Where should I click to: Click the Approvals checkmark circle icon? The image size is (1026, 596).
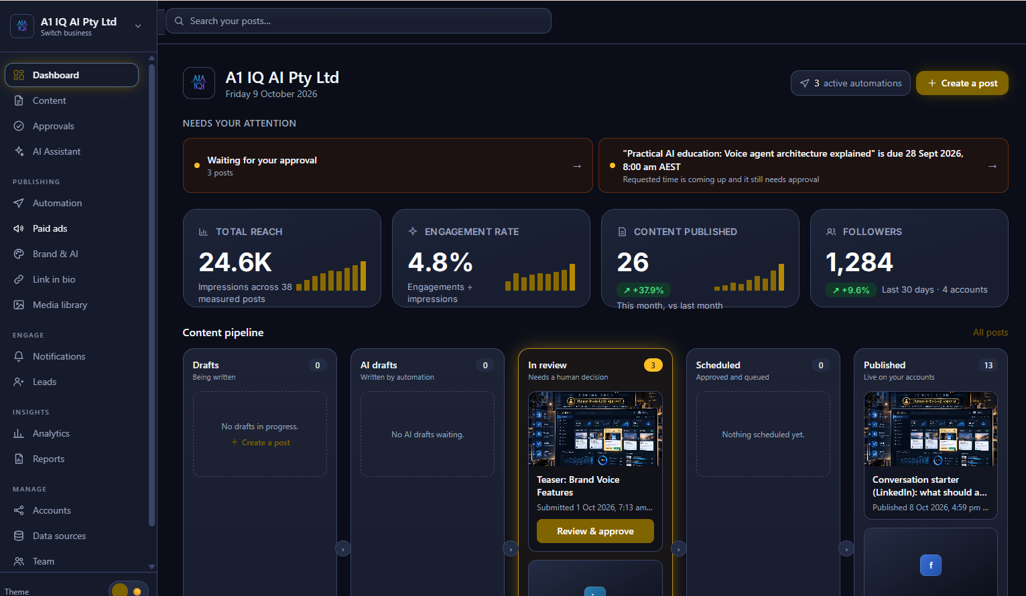point(19,126)
